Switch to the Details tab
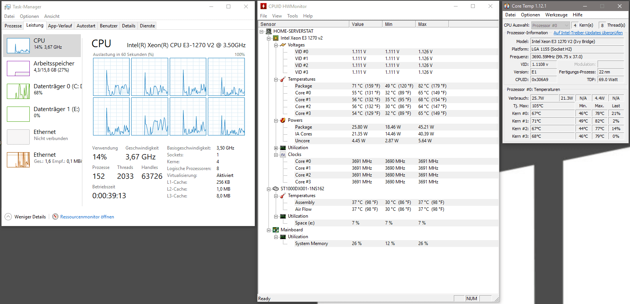The image size is (630, 304). (129, 26)
